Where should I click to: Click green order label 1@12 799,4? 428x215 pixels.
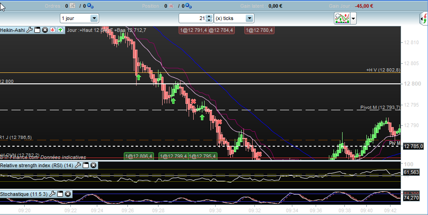point(173,156)
